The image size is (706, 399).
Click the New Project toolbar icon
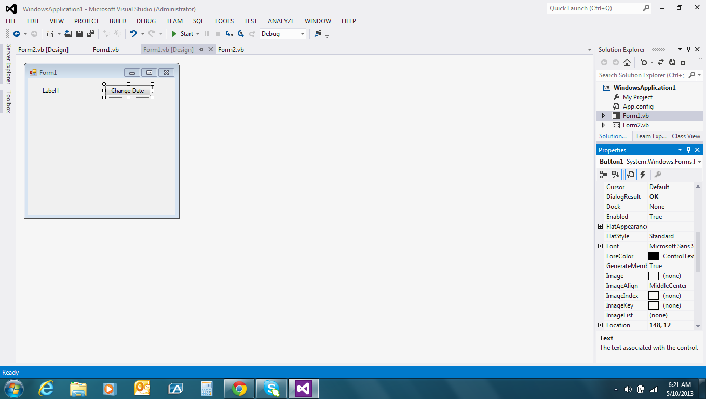tap(50, 34)
